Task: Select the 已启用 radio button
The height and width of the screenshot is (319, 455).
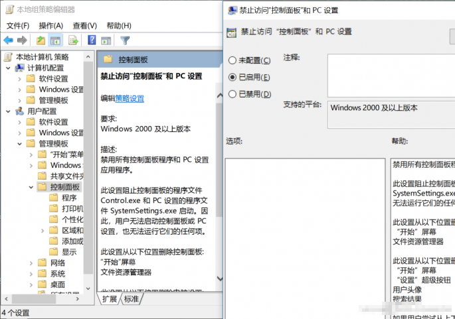Action: (232, 77)
